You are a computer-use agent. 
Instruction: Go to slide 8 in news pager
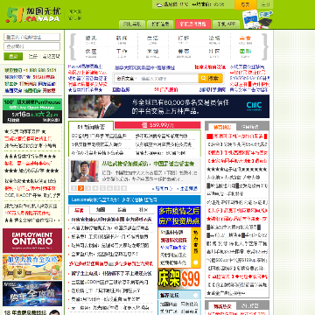[123, 188]
